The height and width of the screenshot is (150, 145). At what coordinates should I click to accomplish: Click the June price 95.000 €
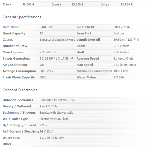pos(78,4)
